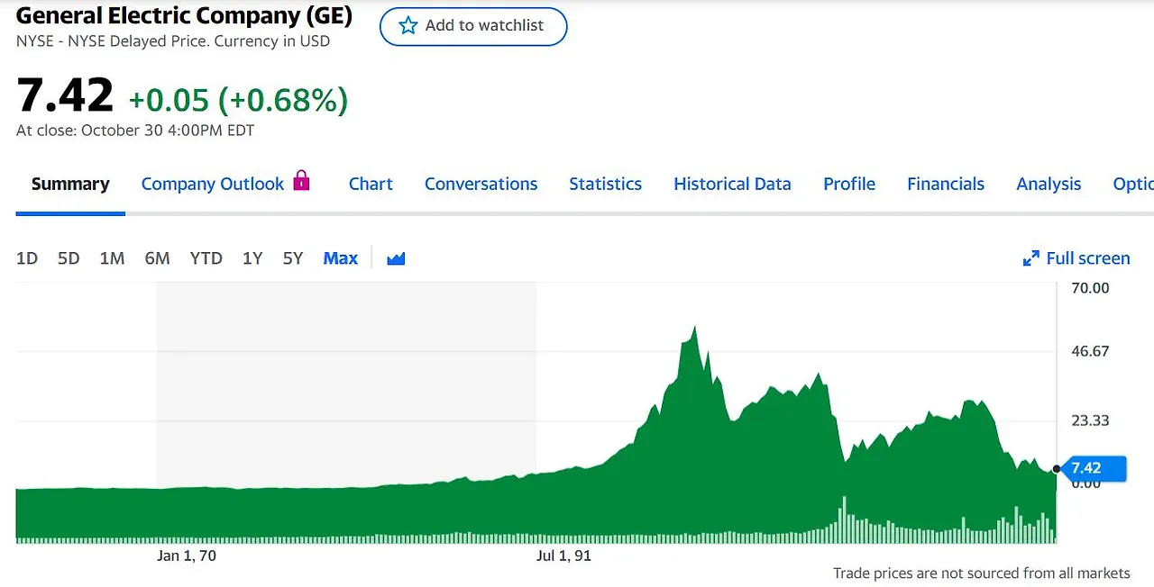This screenshot has width=1154, height=587.
Task: Click the pink lock icon beside Company Outlook
Action: 301,181
